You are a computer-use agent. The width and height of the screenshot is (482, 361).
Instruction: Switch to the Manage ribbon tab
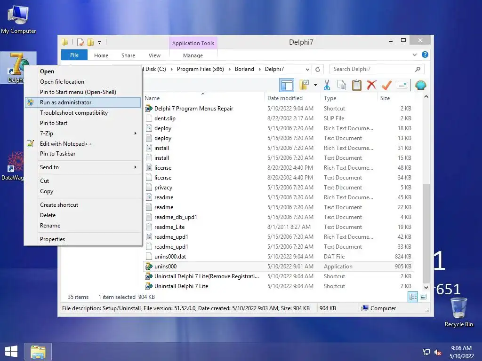pyautogui.click(x=193, y=55)
